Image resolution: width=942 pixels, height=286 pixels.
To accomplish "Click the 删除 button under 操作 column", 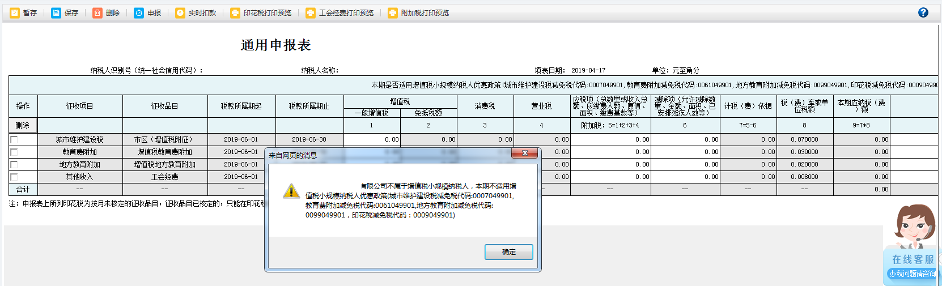I will click(x=23, y=125).
